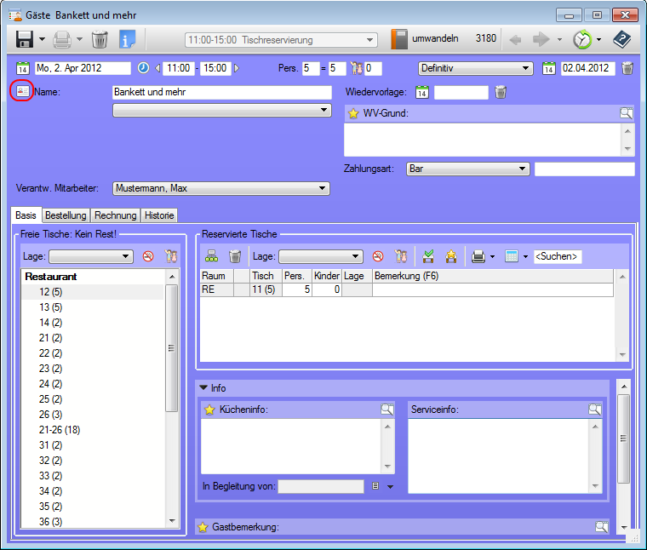Image resolution: width=647 pixels, height=550 pixels.
Task: Click the printer icon in Reservierte Tische
Action: (x=479, y=256)
